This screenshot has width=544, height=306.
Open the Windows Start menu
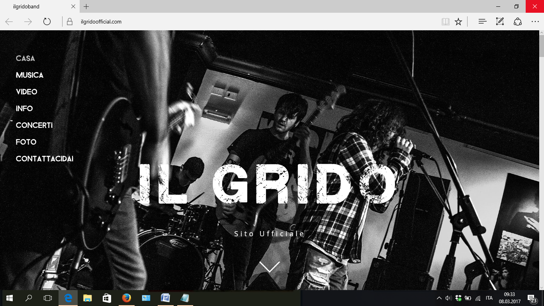(x=10, y=298)
